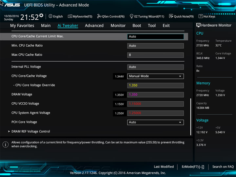Click the MyFavorite folder icon
Image resolution: width=236 pixels, height=177 pixels.
(x=70, y=16)
